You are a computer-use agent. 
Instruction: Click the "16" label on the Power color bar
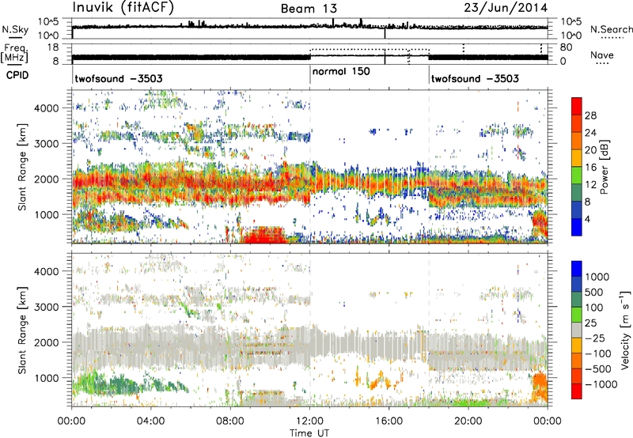[x=590, y=168]
